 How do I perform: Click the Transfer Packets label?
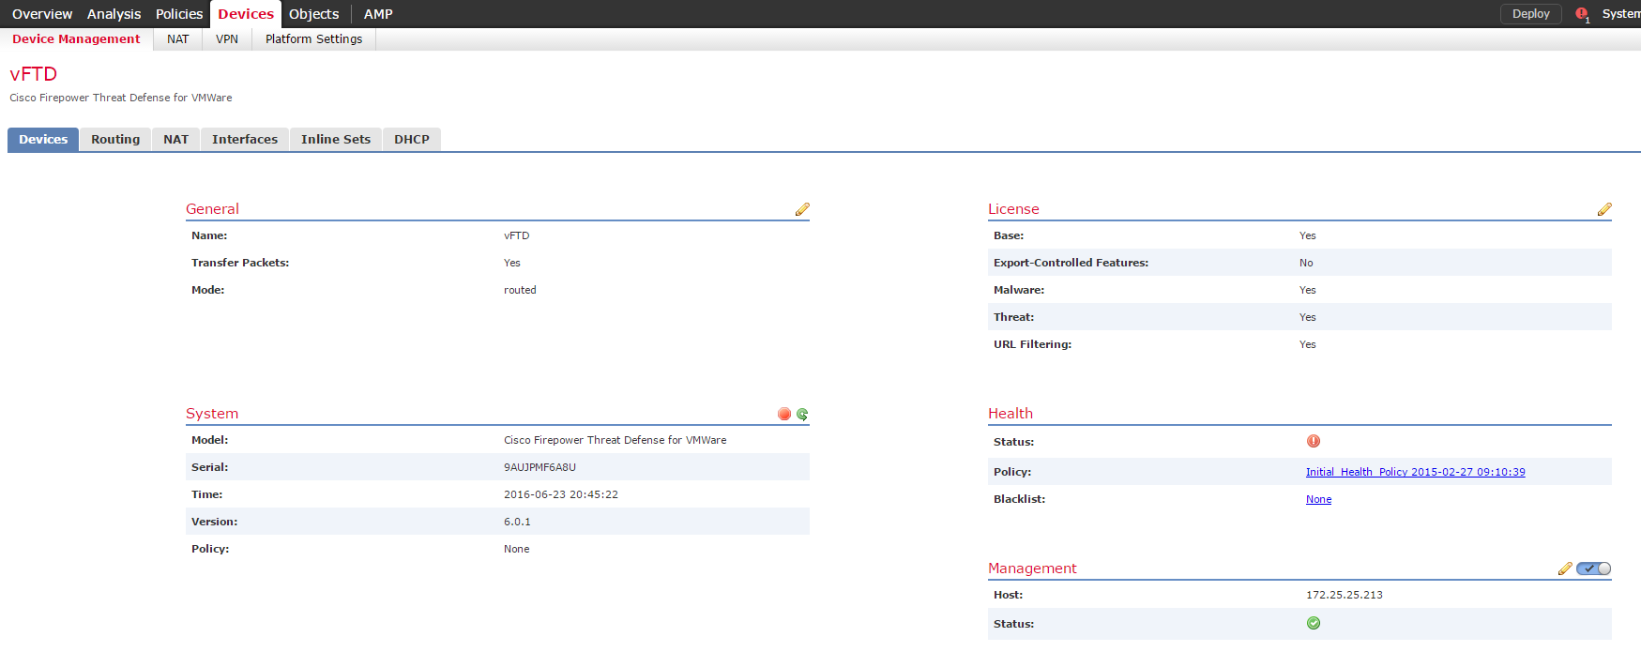pos(240,263)
